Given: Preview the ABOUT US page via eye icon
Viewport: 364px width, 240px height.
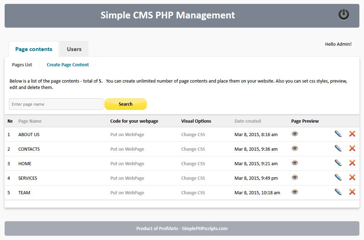Looking at the screenshot, I should point(294,134).
